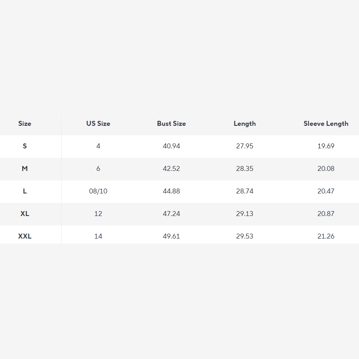Select the S size row label

coord(25,146)
